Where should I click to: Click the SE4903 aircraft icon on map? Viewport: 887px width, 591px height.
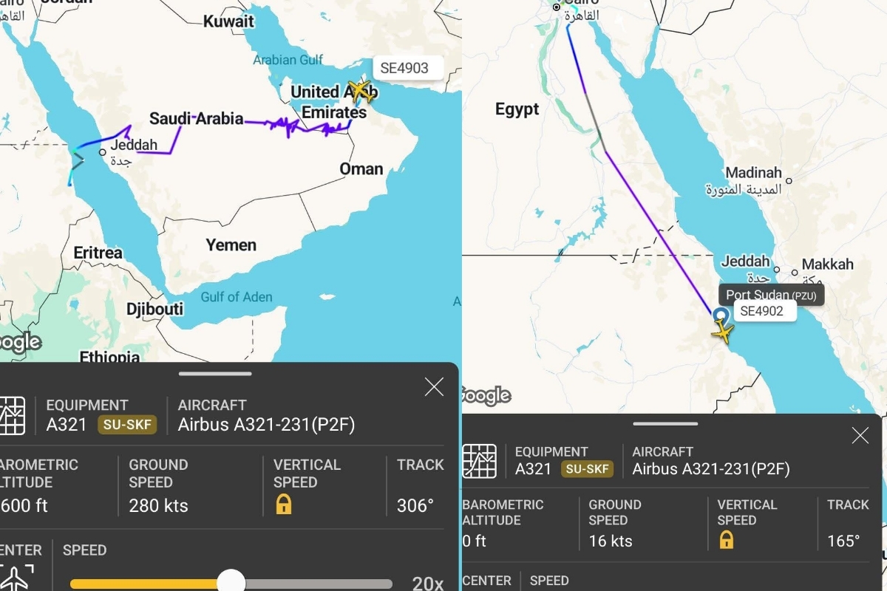click(361, 92)
